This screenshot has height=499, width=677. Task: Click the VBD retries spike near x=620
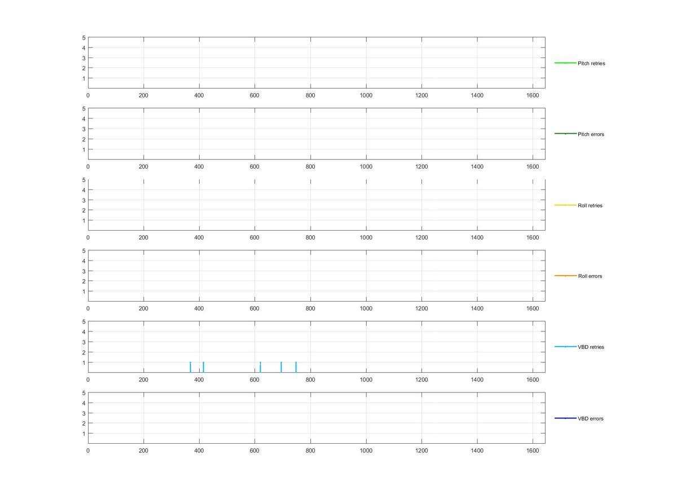click(260, 367)
